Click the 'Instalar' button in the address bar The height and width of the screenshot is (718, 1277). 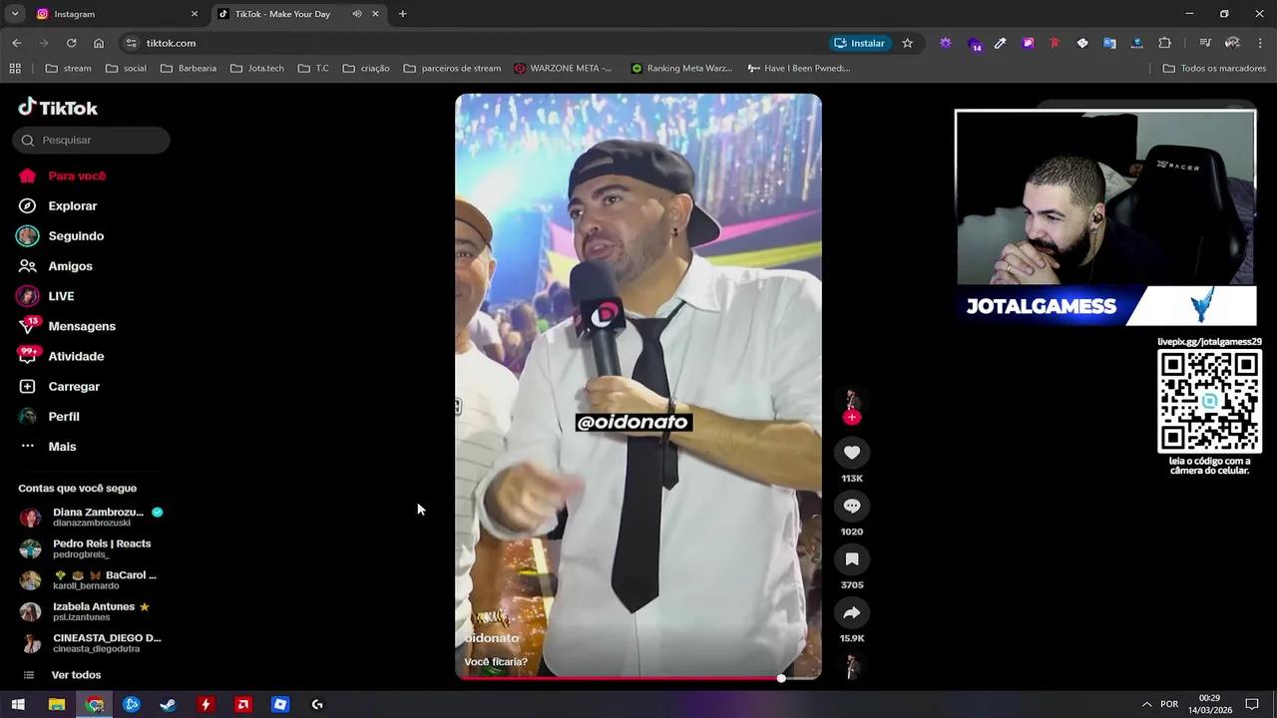(x=859, y=43)
